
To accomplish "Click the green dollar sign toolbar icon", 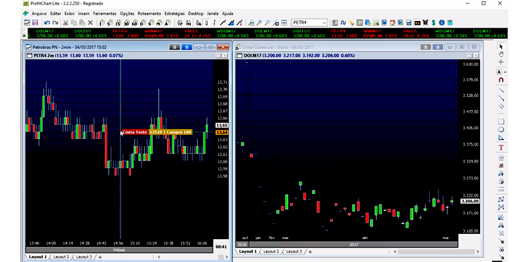I will coord(434,23).
